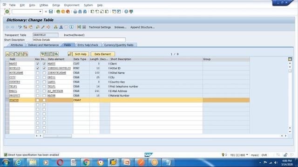Click the Save diskette icon
The height and width of the screenshot is (167, 298).
[51, 12]
